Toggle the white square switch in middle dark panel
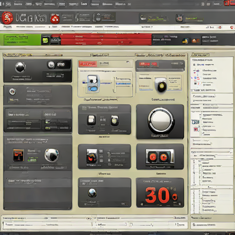 coord(91,120)
